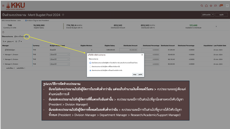Click the search magnifier icon in header
The image size is (230, 129).
tap(202, 6)
